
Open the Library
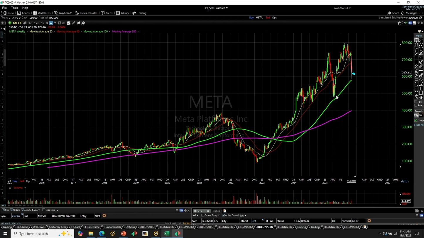(x=122, y=13)
